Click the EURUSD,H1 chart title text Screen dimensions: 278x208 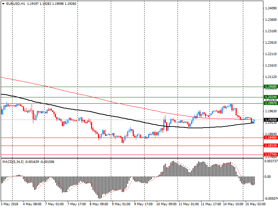(15, 4)
